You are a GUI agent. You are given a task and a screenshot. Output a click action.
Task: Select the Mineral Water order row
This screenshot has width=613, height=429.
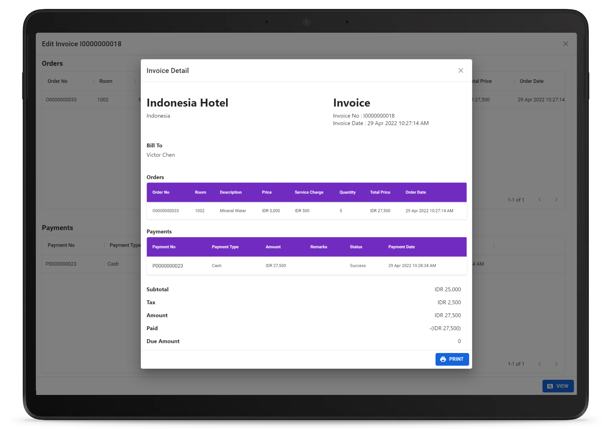pyautogui.click(x=233, y=211)
